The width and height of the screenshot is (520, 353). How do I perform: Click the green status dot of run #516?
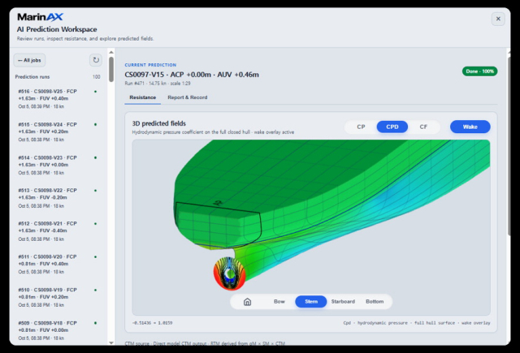(96, 92)
